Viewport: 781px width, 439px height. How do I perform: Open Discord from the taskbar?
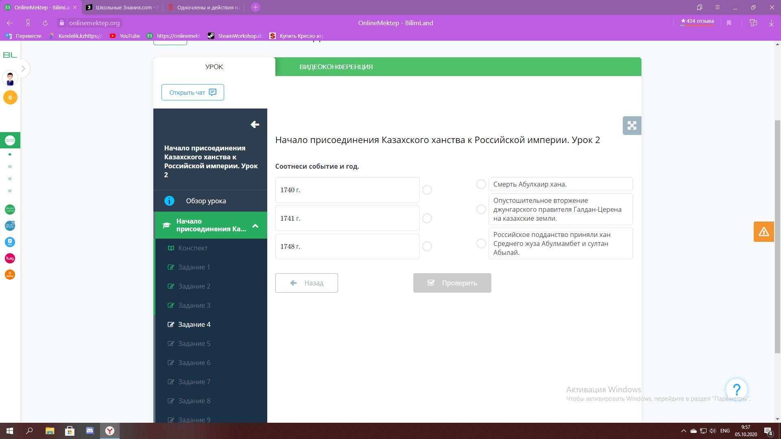click(90, 431)
